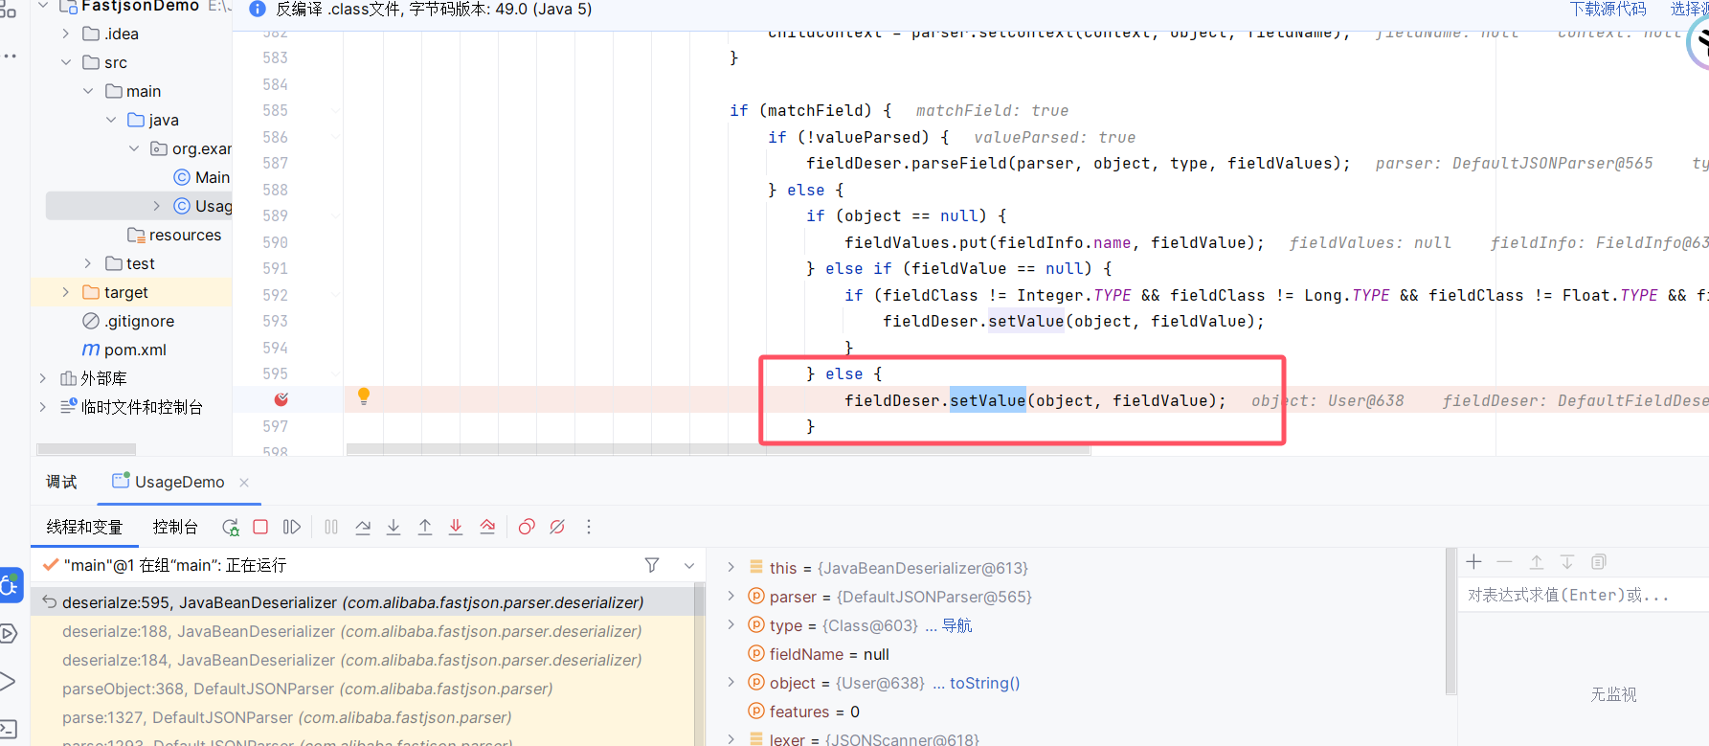This screenshot has height=746, width=1709.
Task: Select the 线程和变量 tab
Action: pyautogui.click(x=84, y=527)
